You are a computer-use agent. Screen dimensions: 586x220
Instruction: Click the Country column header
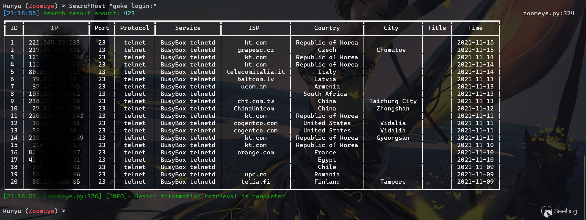coord(327,28)
